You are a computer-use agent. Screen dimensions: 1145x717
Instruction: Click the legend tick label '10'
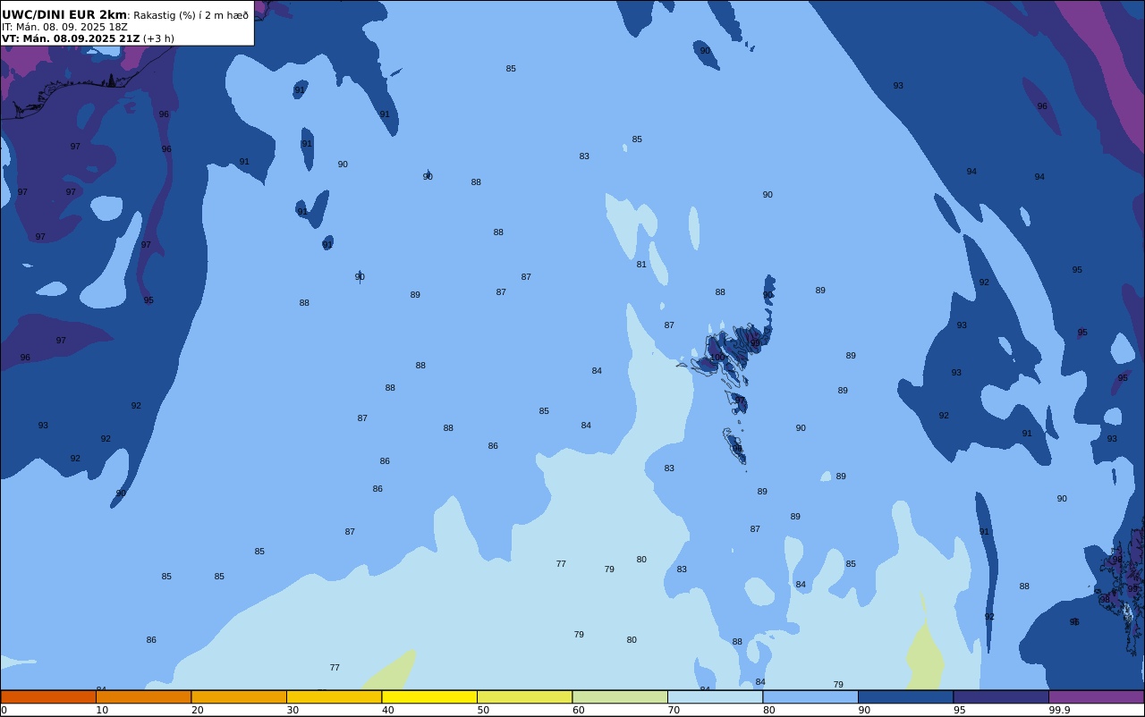(x=102, y=710)
